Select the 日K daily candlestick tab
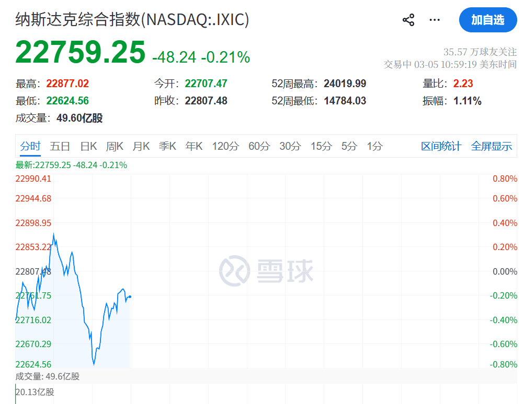The height and width of the screenshot is (404, 524). (88, 146)
